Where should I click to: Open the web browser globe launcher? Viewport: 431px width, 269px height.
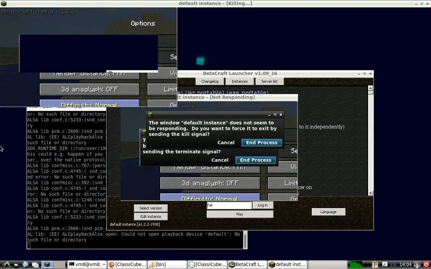click(25, 265)
